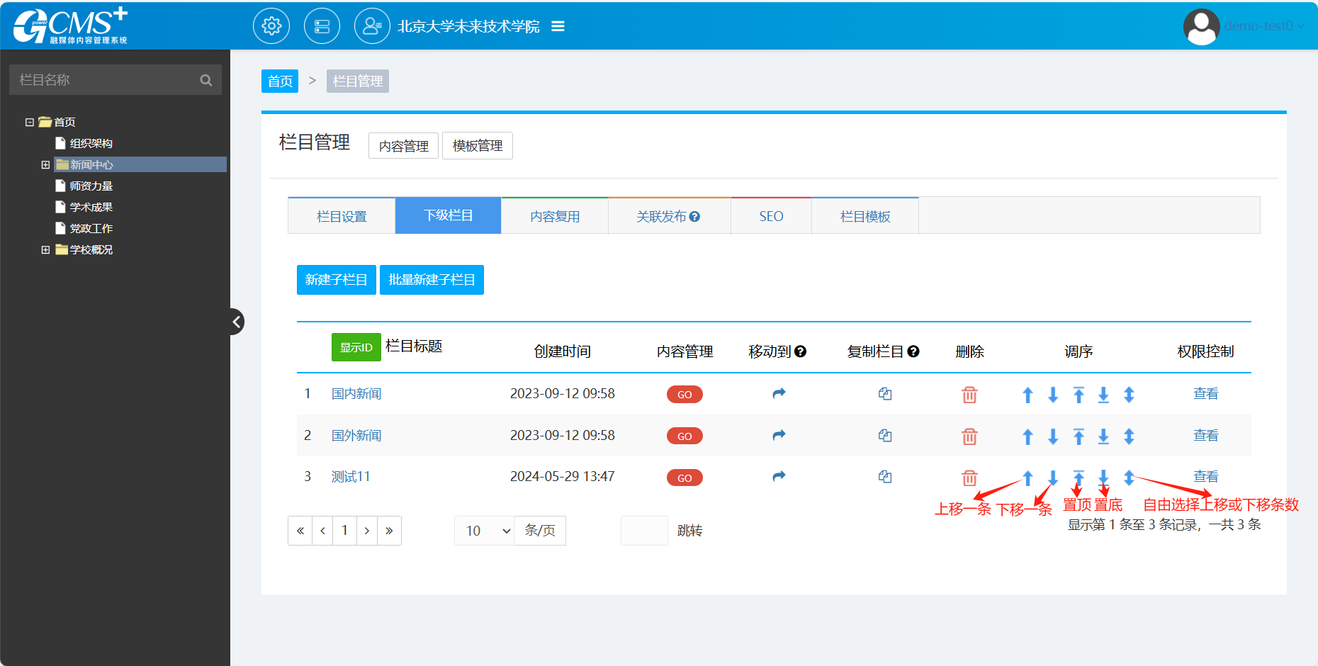1318x666 pixels.
Task: Click help icon next to 关联发布
Action: point(695,217)
